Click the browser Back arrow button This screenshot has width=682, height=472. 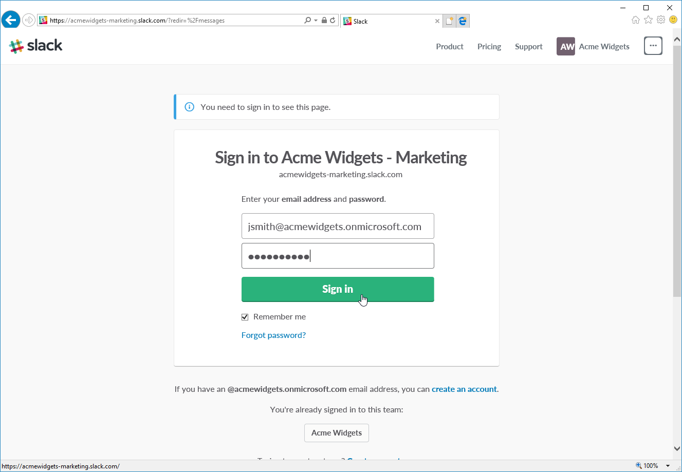click(11, 20)
